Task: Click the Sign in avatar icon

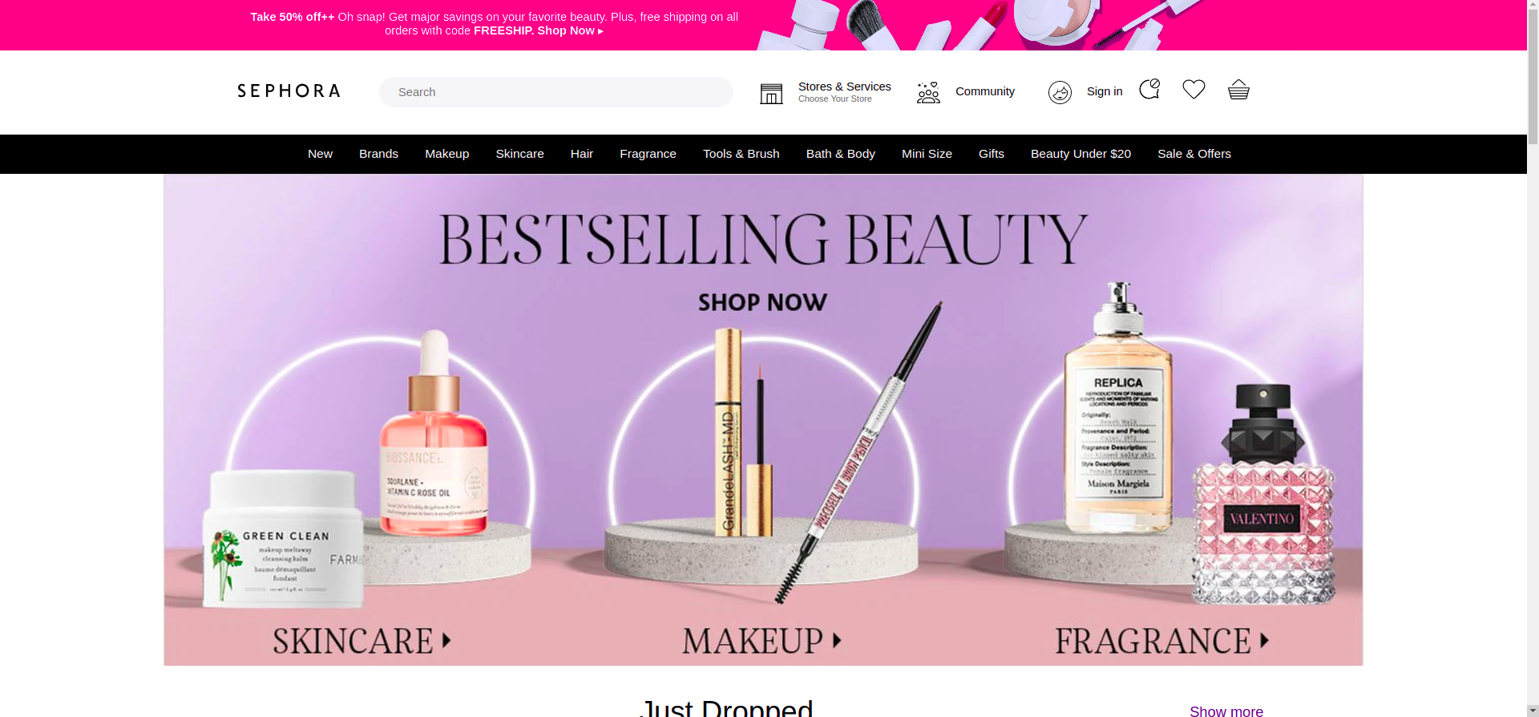Action: coord(1060,93)
